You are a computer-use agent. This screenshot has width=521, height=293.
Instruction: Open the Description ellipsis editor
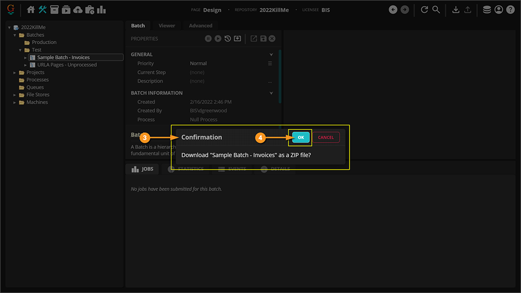[270, 81]
